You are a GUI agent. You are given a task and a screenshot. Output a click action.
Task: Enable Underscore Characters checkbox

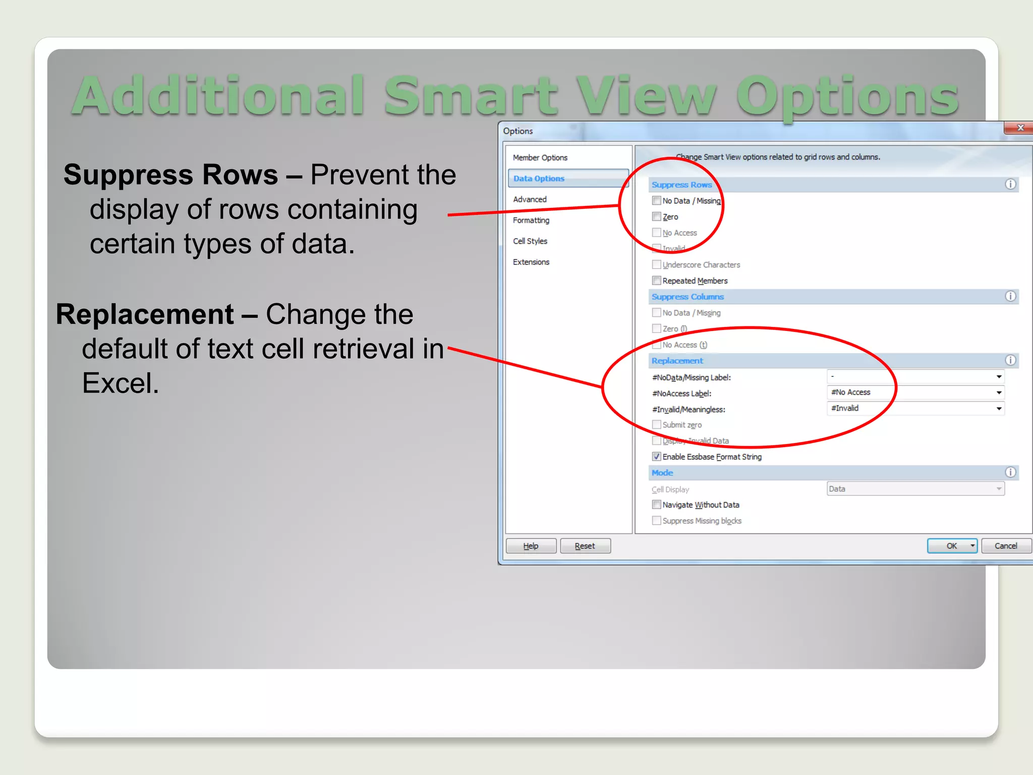click(656, 264)
